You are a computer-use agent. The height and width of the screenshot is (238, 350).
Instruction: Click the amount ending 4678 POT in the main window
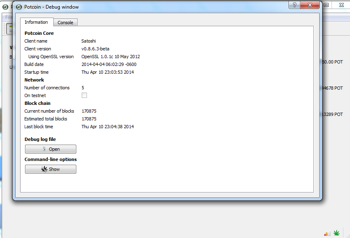(332, 88)
